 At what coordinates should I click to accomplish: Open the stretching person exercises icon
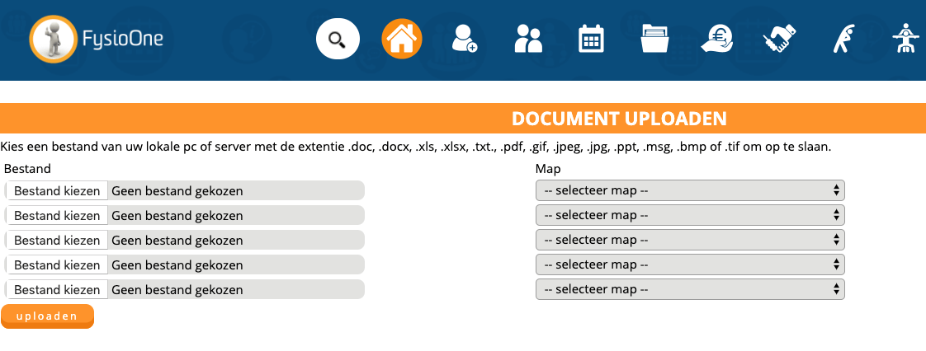pyautogui.click(x=843, y=40)
